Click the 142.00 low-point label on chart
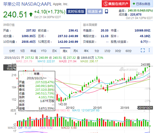This screenshot has height=133, width=155. (63, 104)
